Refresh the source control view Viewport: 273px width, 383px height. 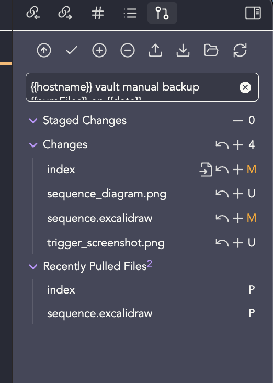(x=240, y=50)
